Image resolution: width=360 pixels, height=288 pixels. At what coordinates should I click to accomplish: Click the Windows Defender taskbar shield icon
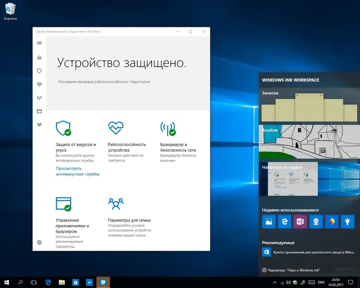[x=104, y=282]
